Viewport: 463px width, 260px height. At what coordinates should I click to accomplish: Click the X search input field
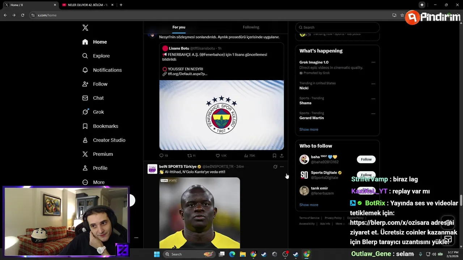[337, 27]
